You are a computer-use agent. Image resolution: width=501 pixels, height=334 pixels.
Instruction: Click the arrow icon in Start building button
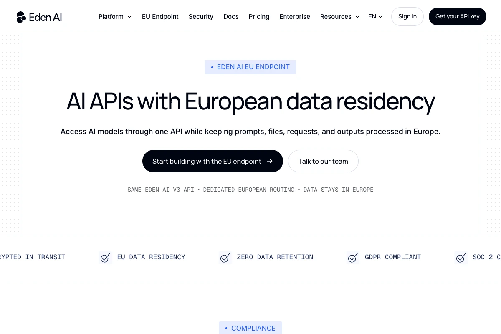click(270, 161)
